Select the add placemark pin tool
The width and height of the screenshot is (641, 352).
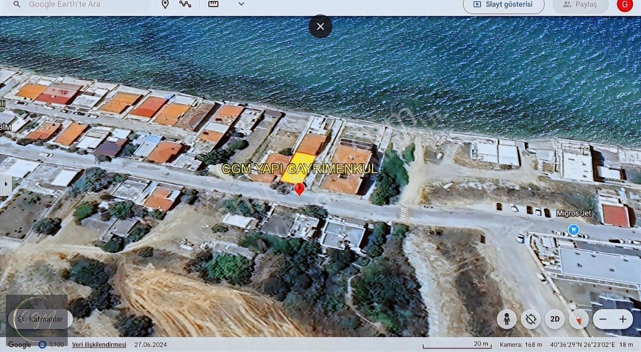(x=165, y=4)
